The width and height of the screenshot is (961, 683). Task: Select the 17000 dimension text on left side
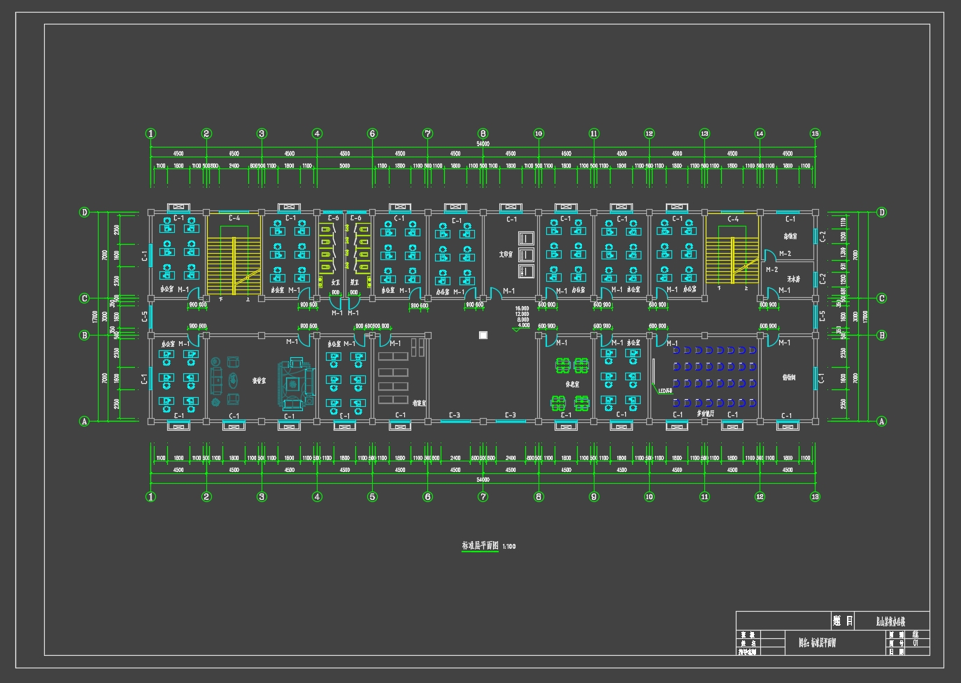(x=95, y=317)
